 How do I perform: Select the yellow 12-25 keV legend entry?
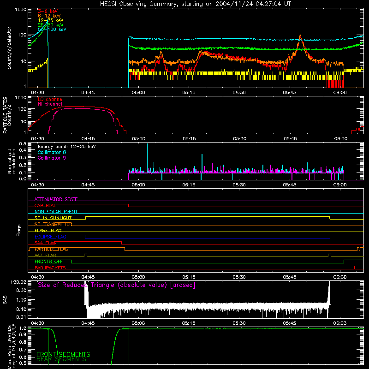click(x=51, y=20)
